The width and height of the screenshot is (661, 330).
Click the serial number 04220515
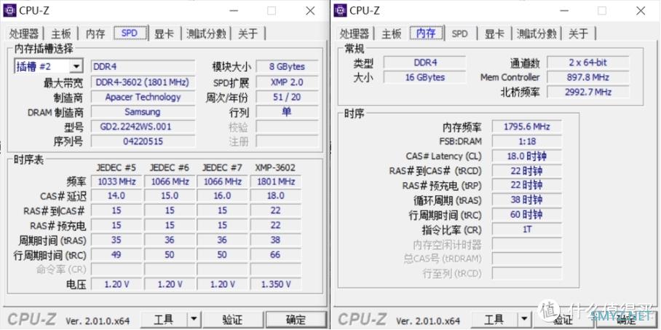tap(143, 141)
